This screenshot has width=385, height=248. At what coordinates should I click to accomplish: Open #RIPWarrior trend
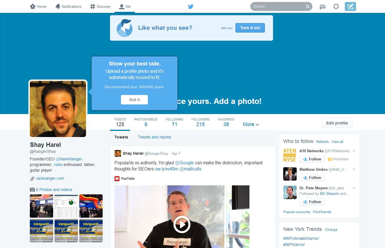pos(294,245)
